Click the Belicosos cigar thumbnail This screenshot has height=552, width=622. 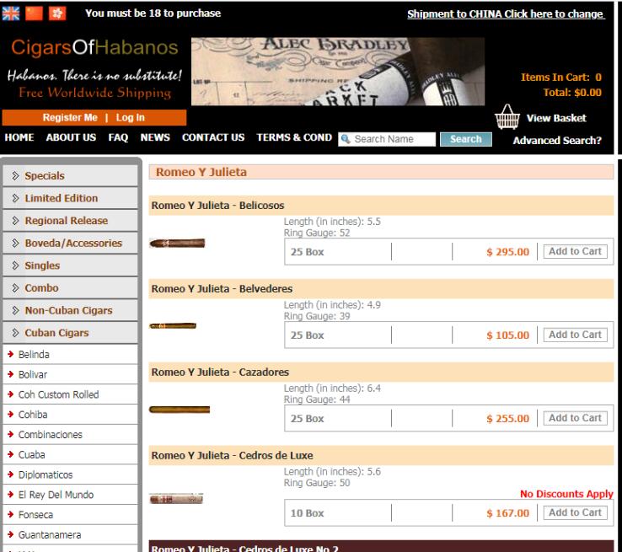[177, 243]
